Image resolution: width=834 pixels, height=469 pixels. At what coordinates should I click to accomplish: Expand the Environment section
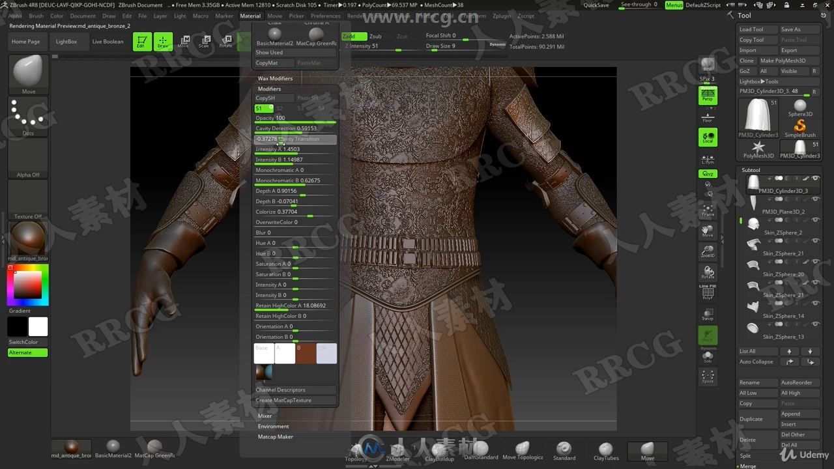[273, 426]
